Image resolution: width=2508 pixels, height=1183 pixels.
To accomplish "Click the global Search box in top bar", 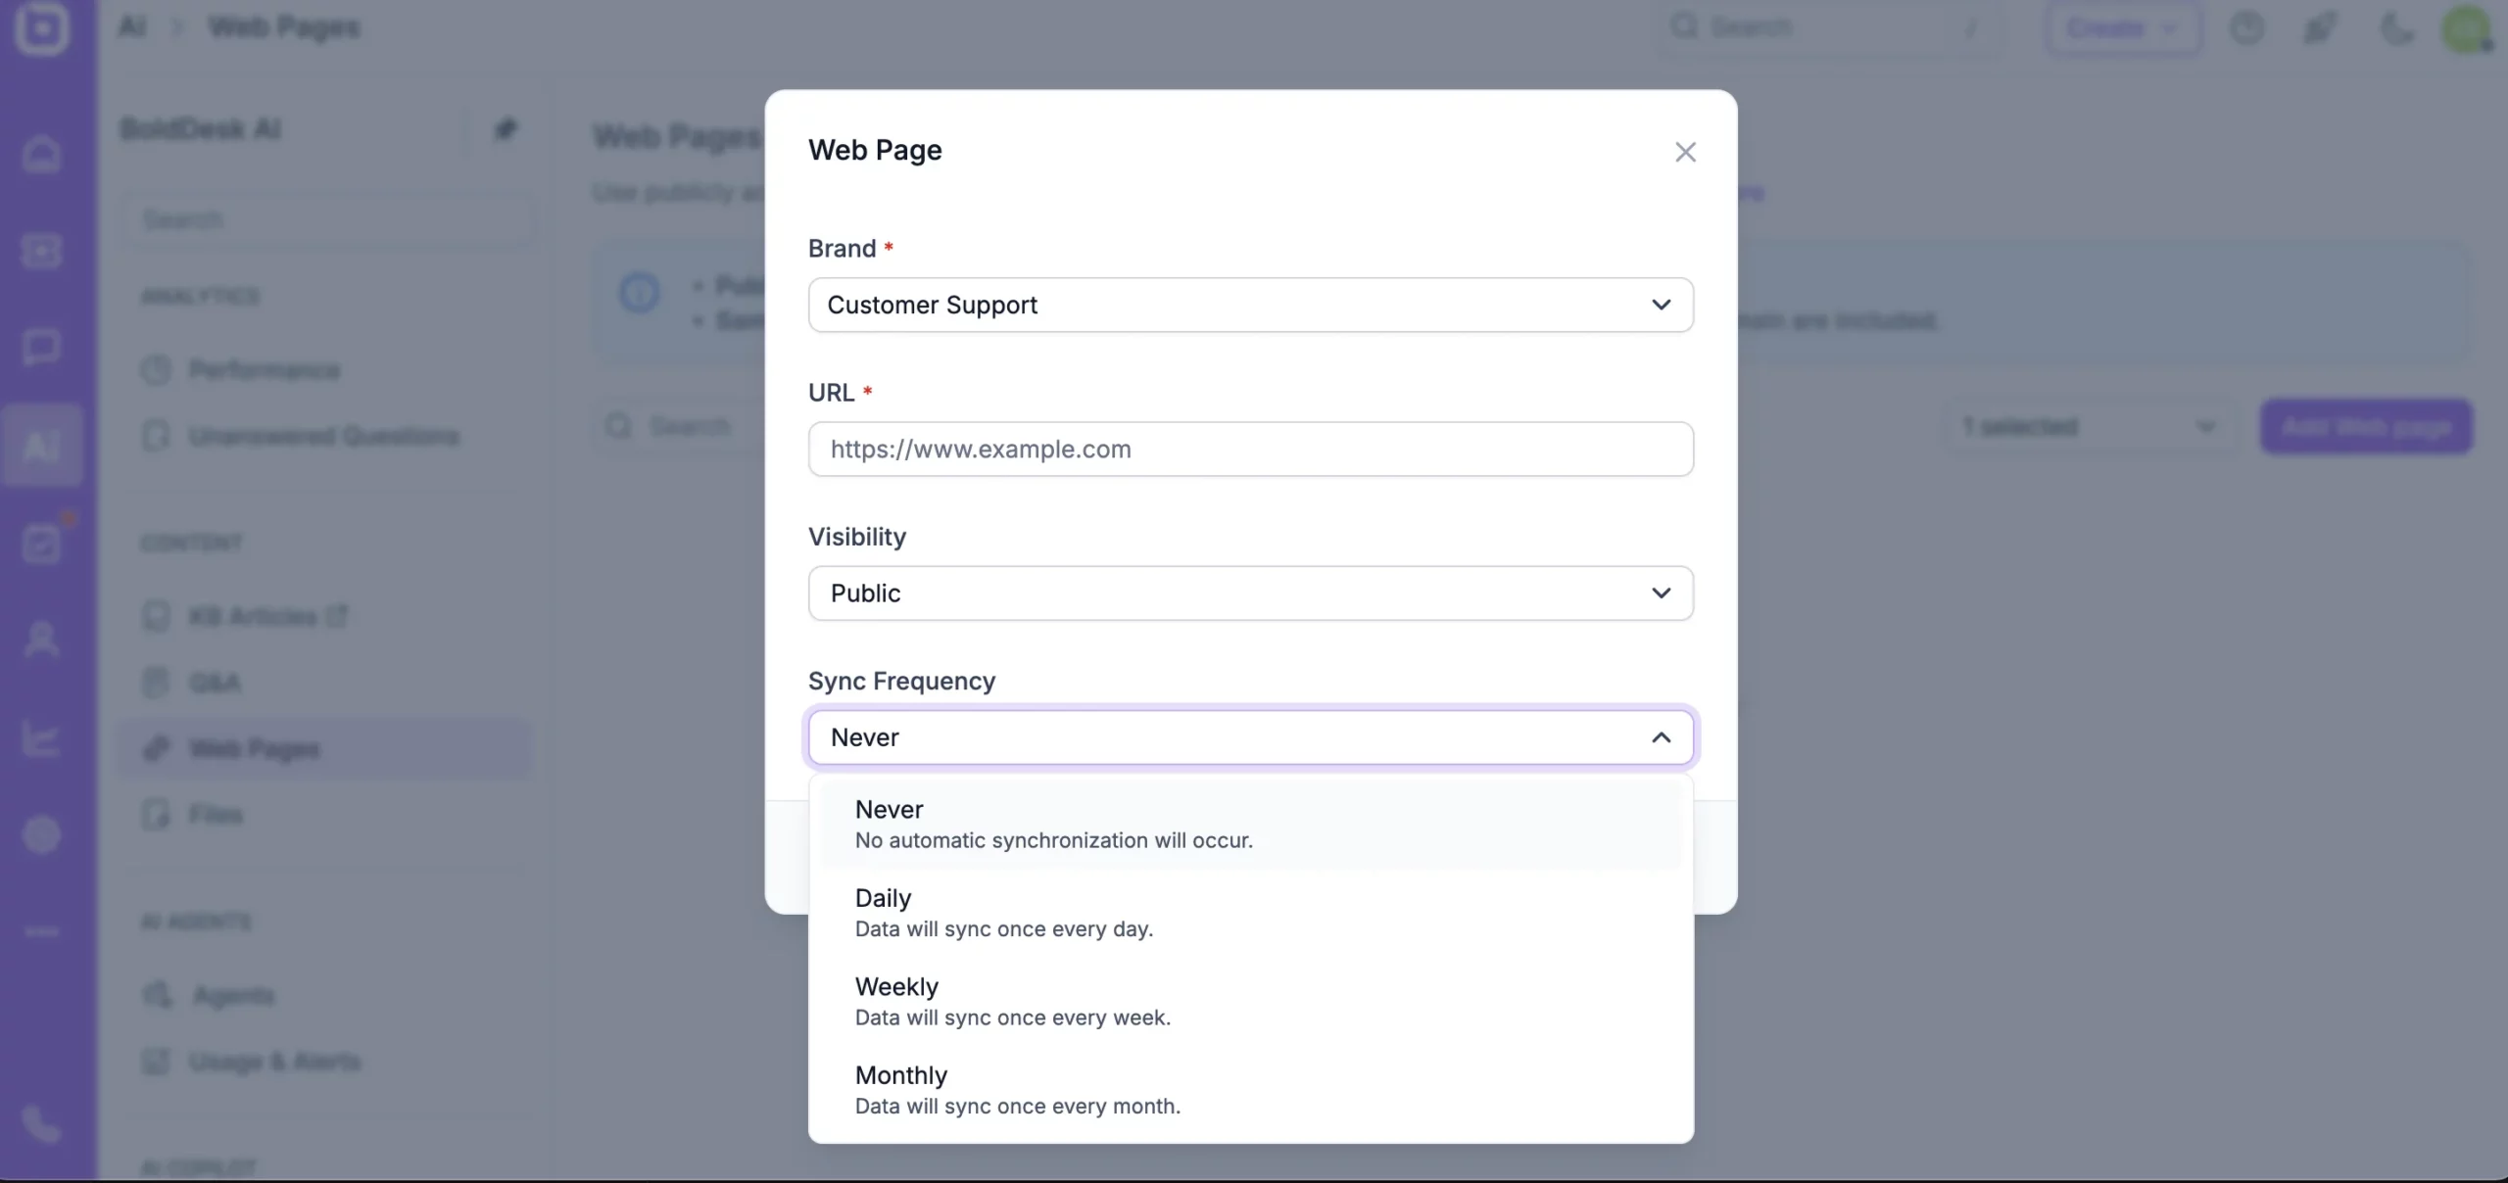I will (x=1830, y=27).
